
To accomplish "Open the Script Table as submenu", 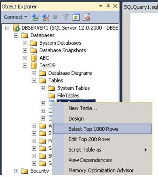I will tap(102, 150).
